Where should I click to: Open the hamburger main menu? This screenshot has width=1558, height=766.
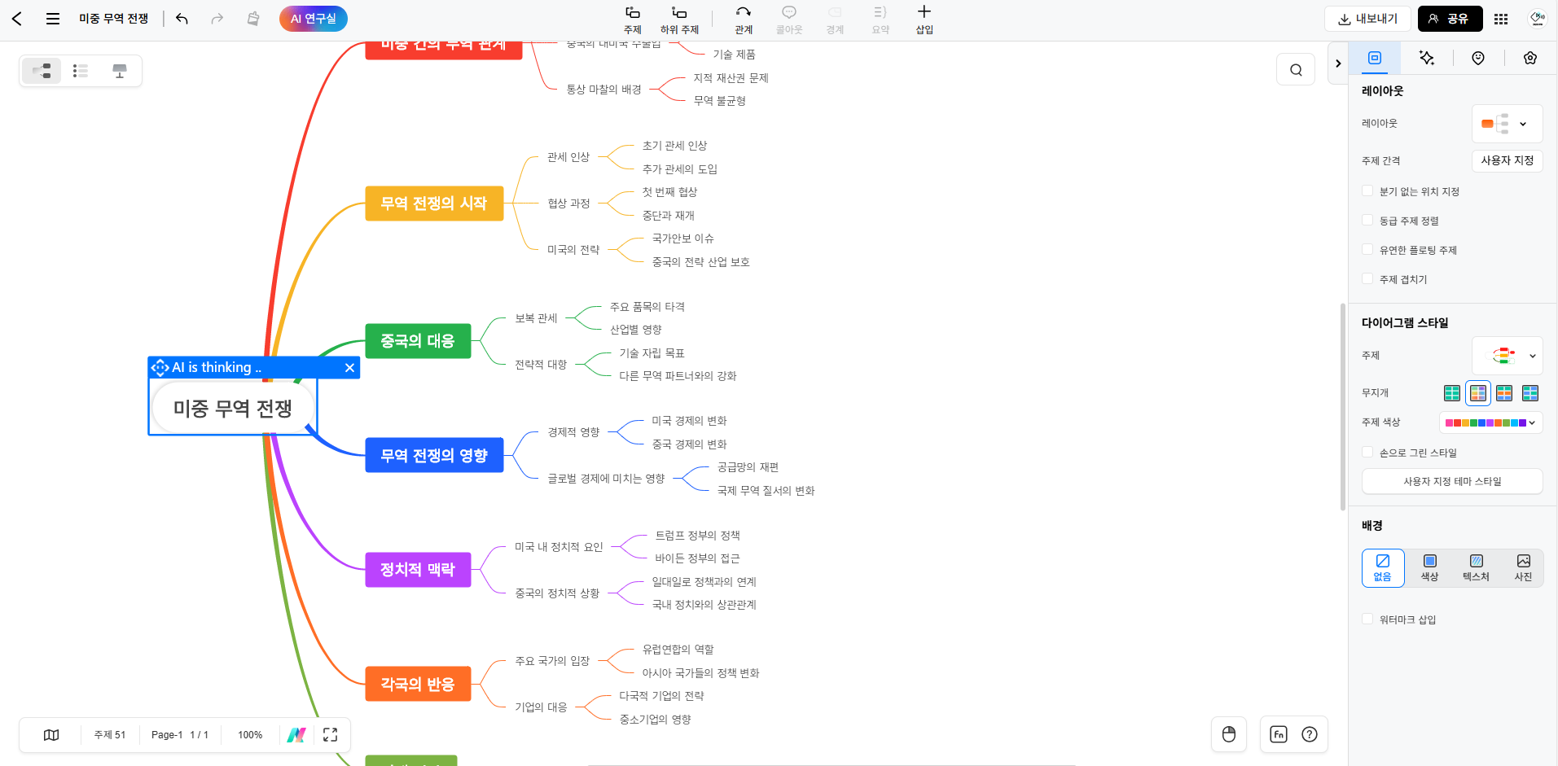(53, 19)
